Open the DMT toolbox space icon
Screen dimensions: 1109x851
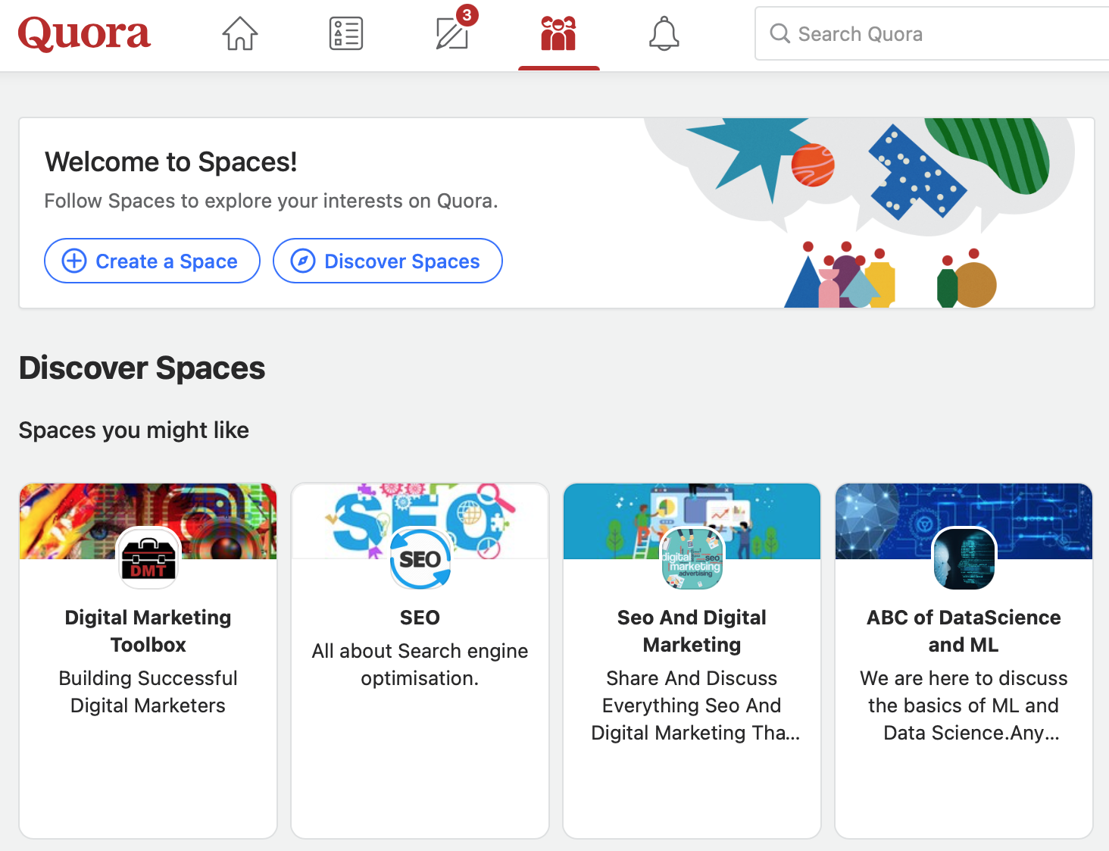[x=148, y=559]
